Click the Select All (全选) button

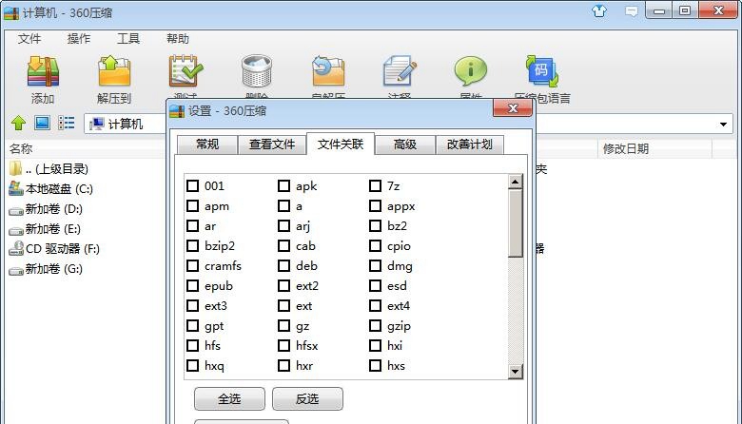(x=229, y=399)
